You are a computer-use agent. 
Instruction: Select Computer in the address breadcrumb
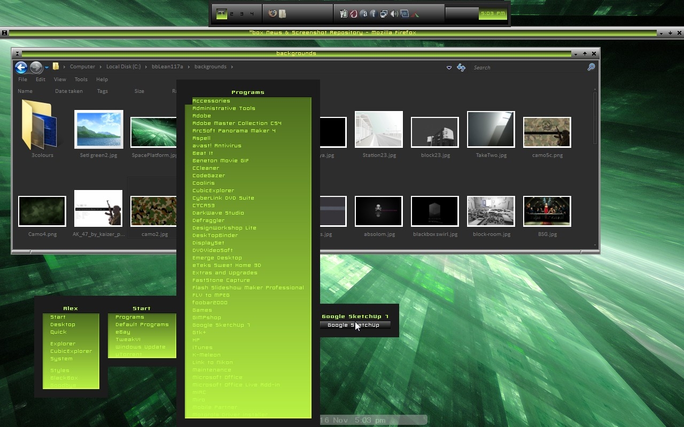pos(82,67)
